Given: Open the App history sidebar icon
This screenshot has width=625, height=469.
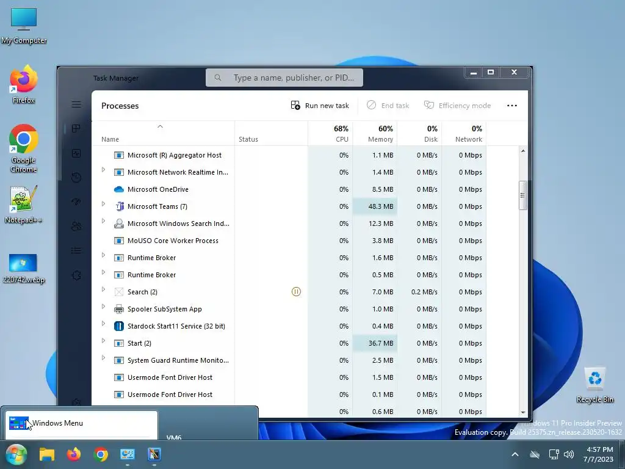Looking at the screenshot, I should click(x=76, y=178).
